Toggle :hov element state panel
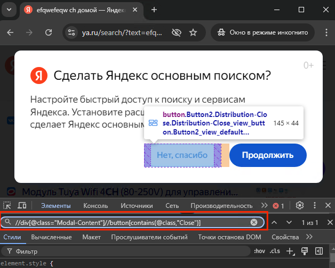Image resolution: width=335 pixels, height=268 pixels. [260, 251]
